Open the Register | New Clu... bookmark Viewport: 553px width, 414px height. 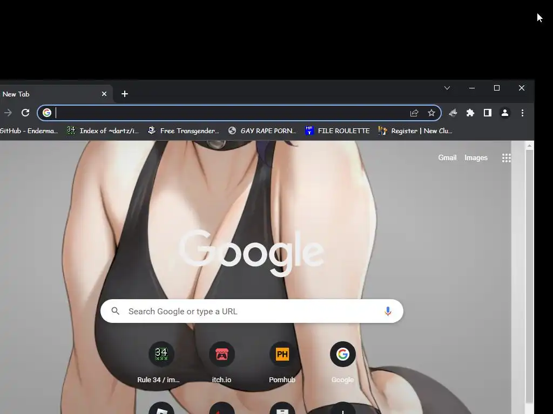pyautogui.click(x=415, y=131)
